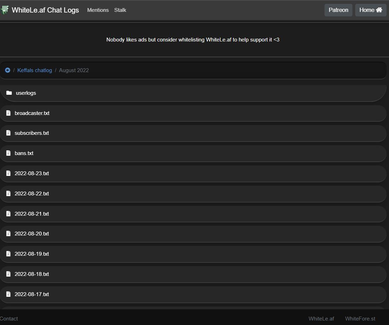
Task: Click the file icon beside 2022-08-22.txt
Action: tap(8, 193)
